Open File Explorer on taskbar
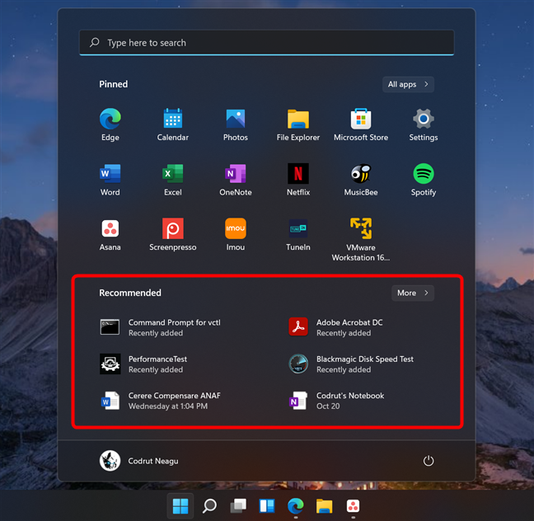This screenshot has width=534, height=521. [324, 505]
